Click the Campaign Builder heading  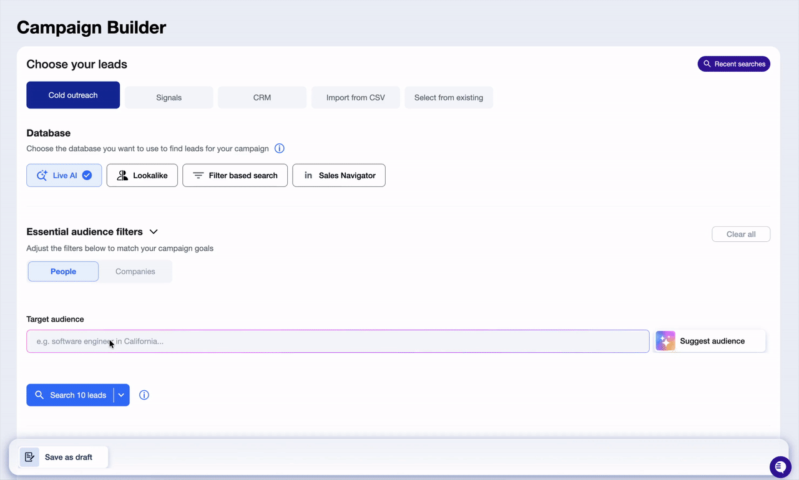(92, 27)
